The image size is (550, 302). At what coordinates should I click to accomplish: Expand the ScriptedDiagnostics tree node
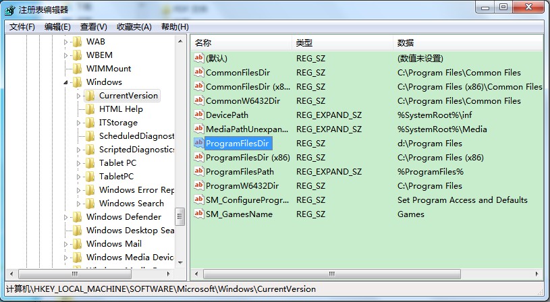point(78,150)
